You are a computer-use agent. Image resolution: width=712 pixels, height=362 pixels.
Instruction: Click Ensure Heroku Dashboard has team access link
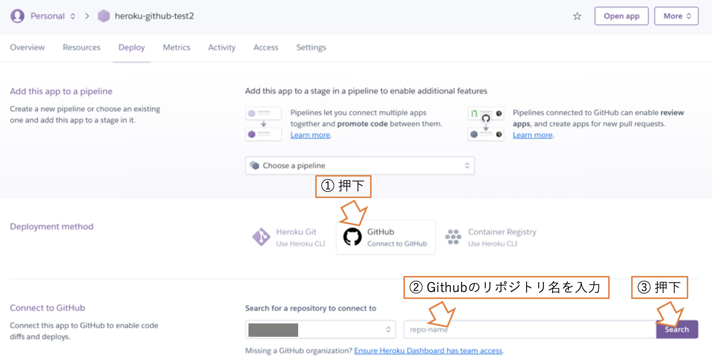428,351
